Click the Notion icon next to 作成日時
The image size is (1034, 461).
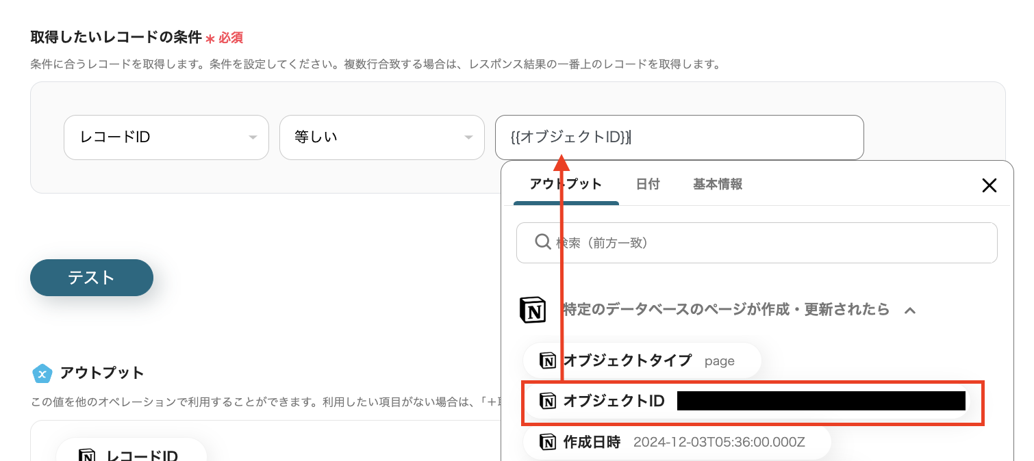548,443
